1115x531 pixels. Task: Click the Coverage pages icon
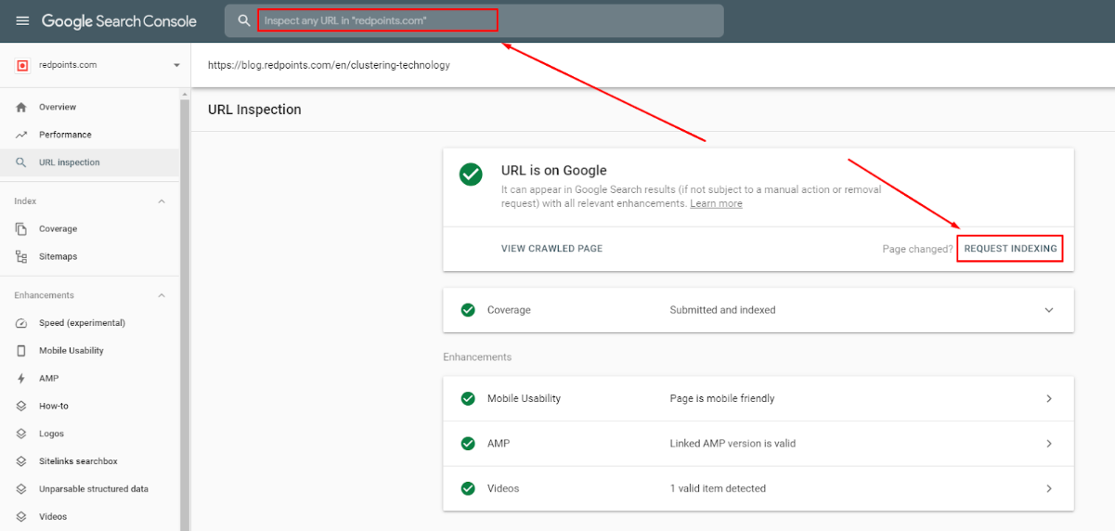tap(21, 228)
